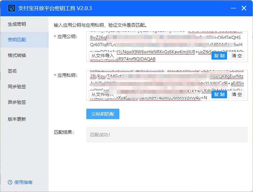
Task: Select the 版本更新 tab
Action: [17, 119]
